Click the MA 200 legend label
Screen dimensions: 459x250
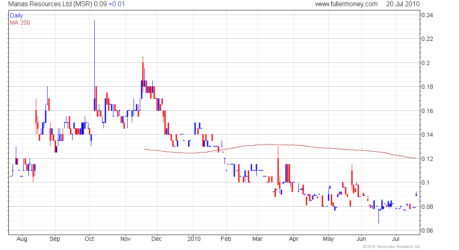pos(20,23)
